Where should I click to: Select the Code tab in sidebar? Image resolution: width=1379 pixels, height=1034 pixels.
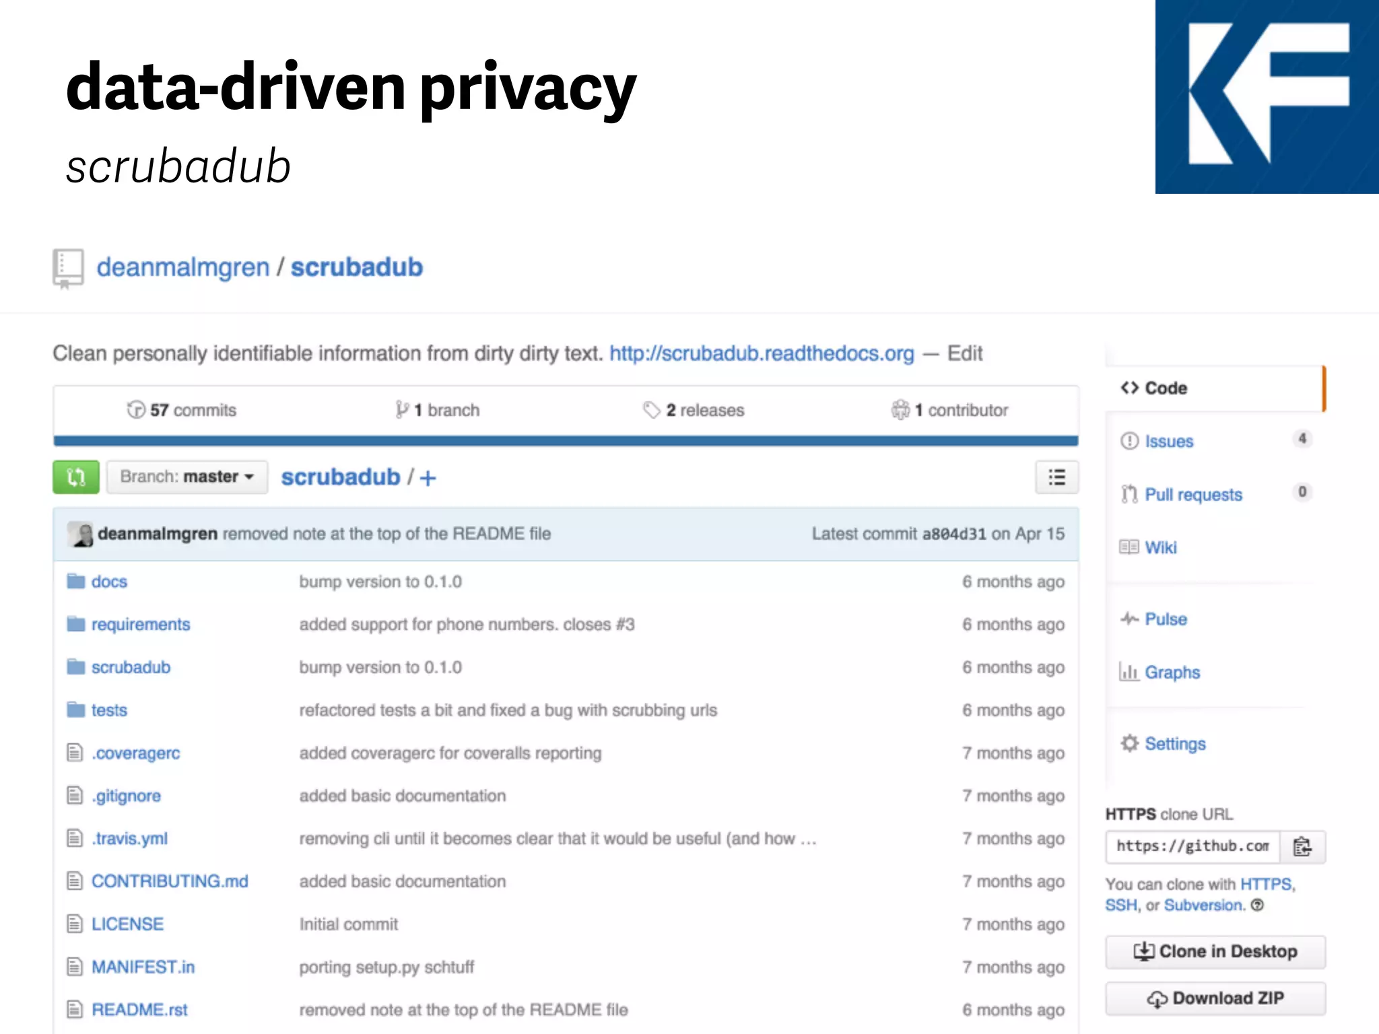click(1215, 388)
